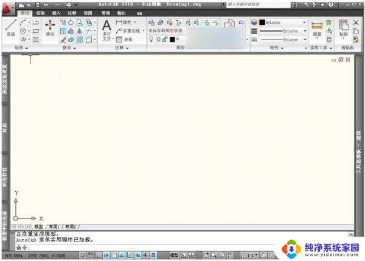Open the AutoCAD application menu logo
This screenshot has height=261, width=365.
[7, 9]
